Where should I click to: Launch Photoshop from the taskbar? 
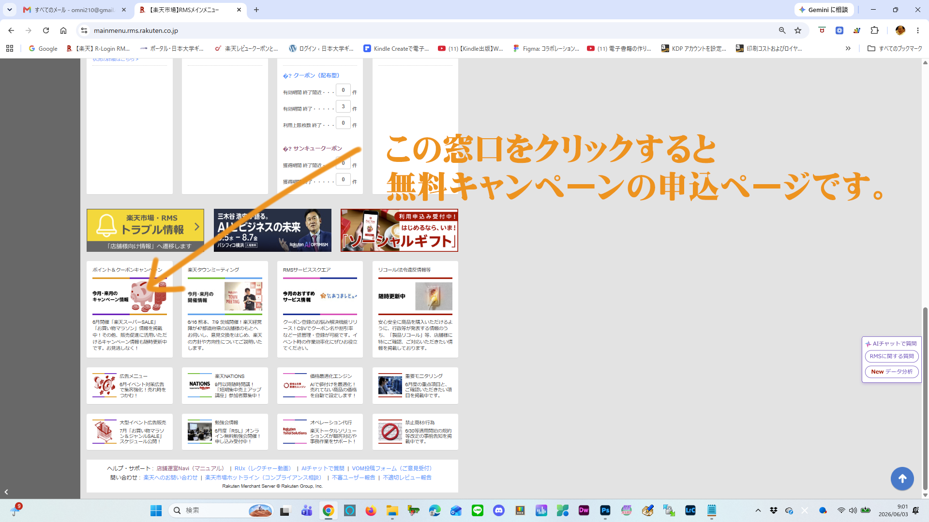coord(605,510)
